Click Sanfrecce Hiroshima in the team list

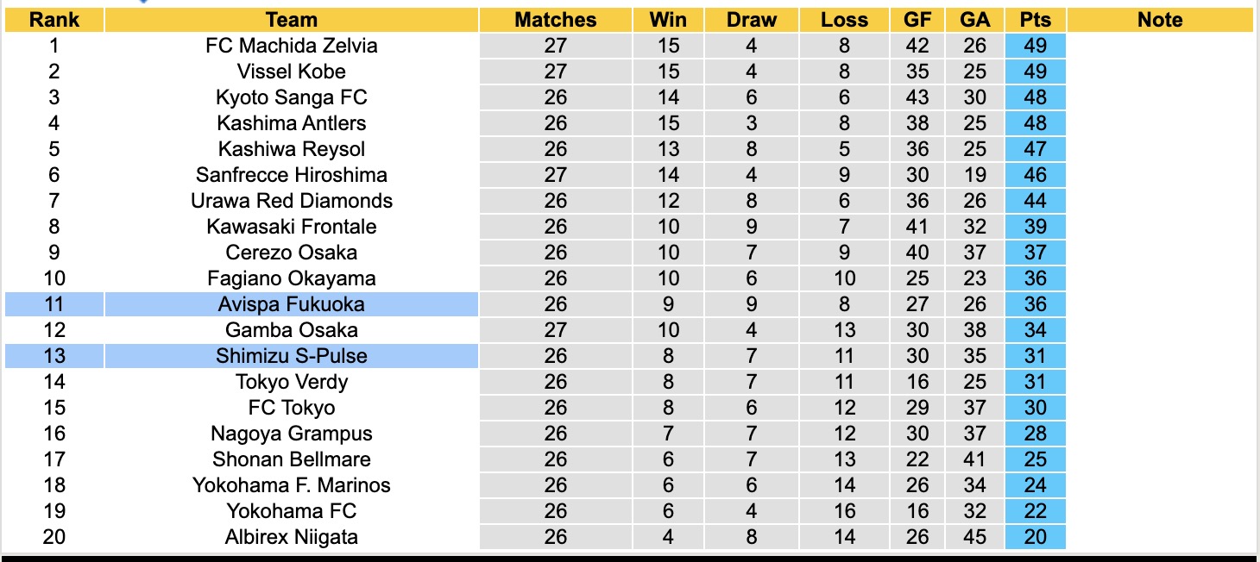292,175
